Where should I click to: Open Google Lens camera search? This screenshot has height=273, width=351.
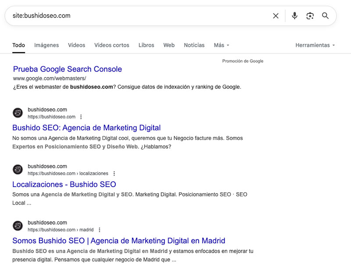310,16
